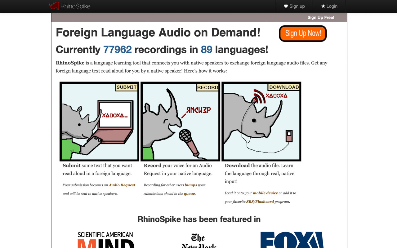Click the heart icon beside Sign up
Screen dimensions: 397x248
coord(286,6)
